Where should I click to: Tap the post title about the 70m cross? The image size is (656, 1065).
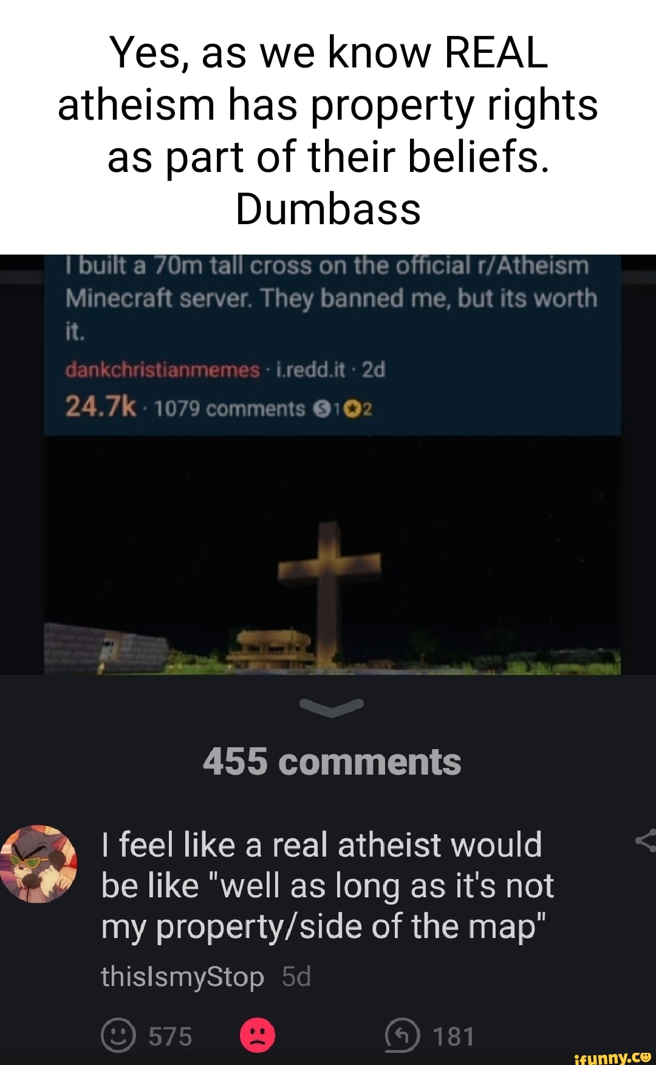[331, 298]
